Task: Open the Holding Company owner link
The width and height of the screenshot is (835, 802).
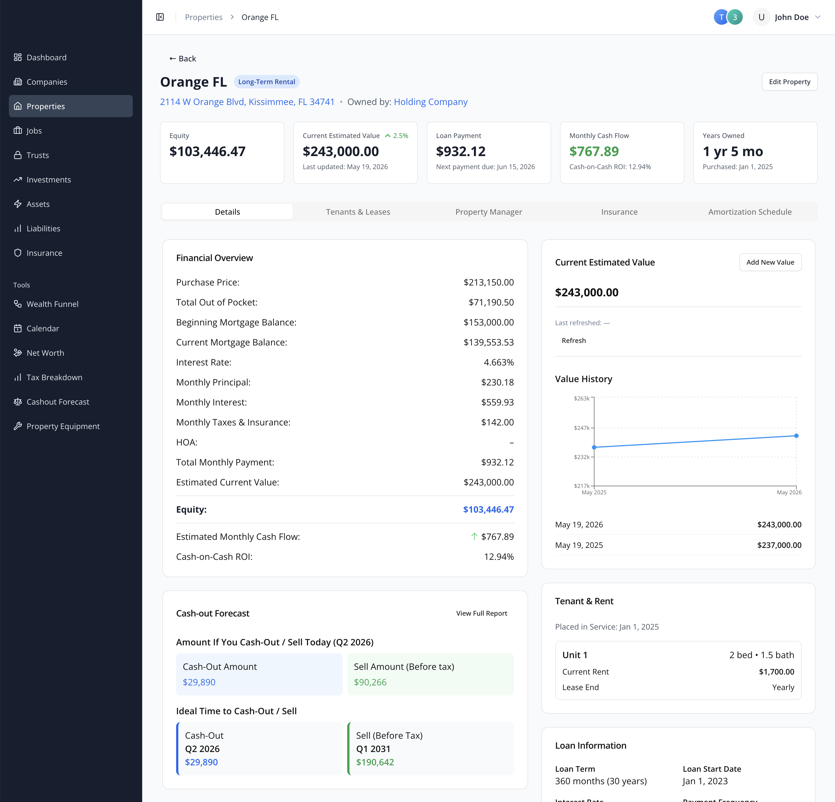Action: pos(430,102)
